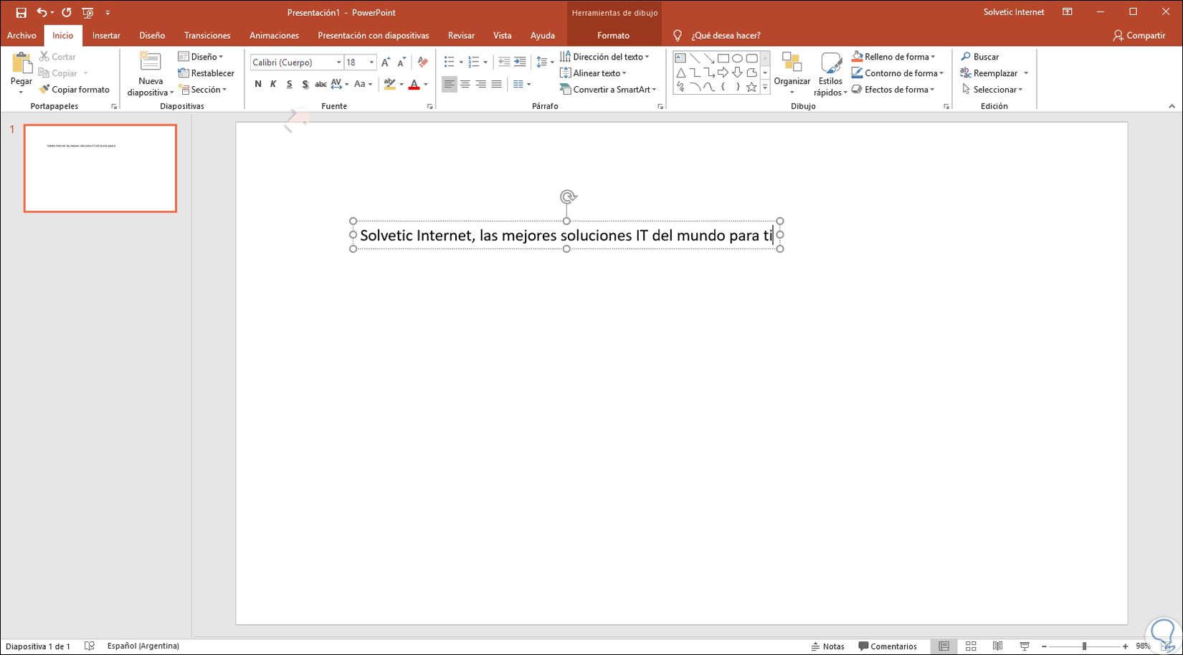The width and height of the screenshot is (1183, 655).
Task: Toggle underline (S) formatting
Action: 289,85
